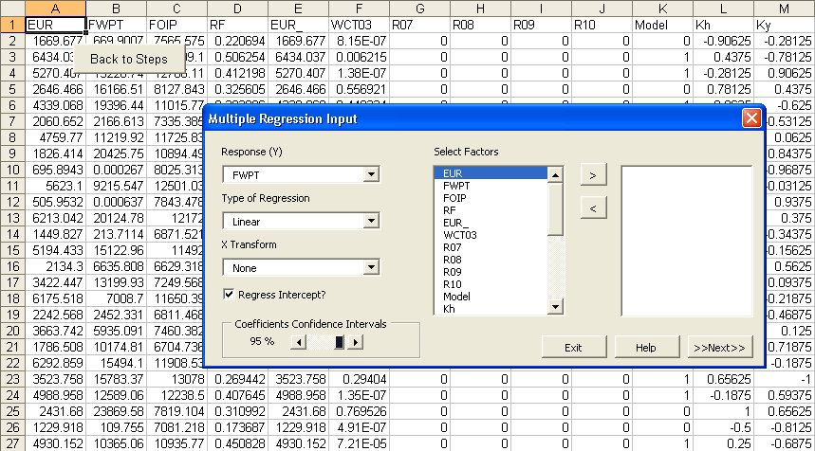Viewport: 815px width, 451px height.
Task: Expand the X Transform dropdown set to None
Action: [371, 267]
